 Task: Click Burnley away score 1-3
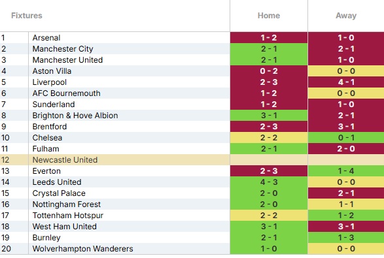pyautogui.click(x=346, y=238)
